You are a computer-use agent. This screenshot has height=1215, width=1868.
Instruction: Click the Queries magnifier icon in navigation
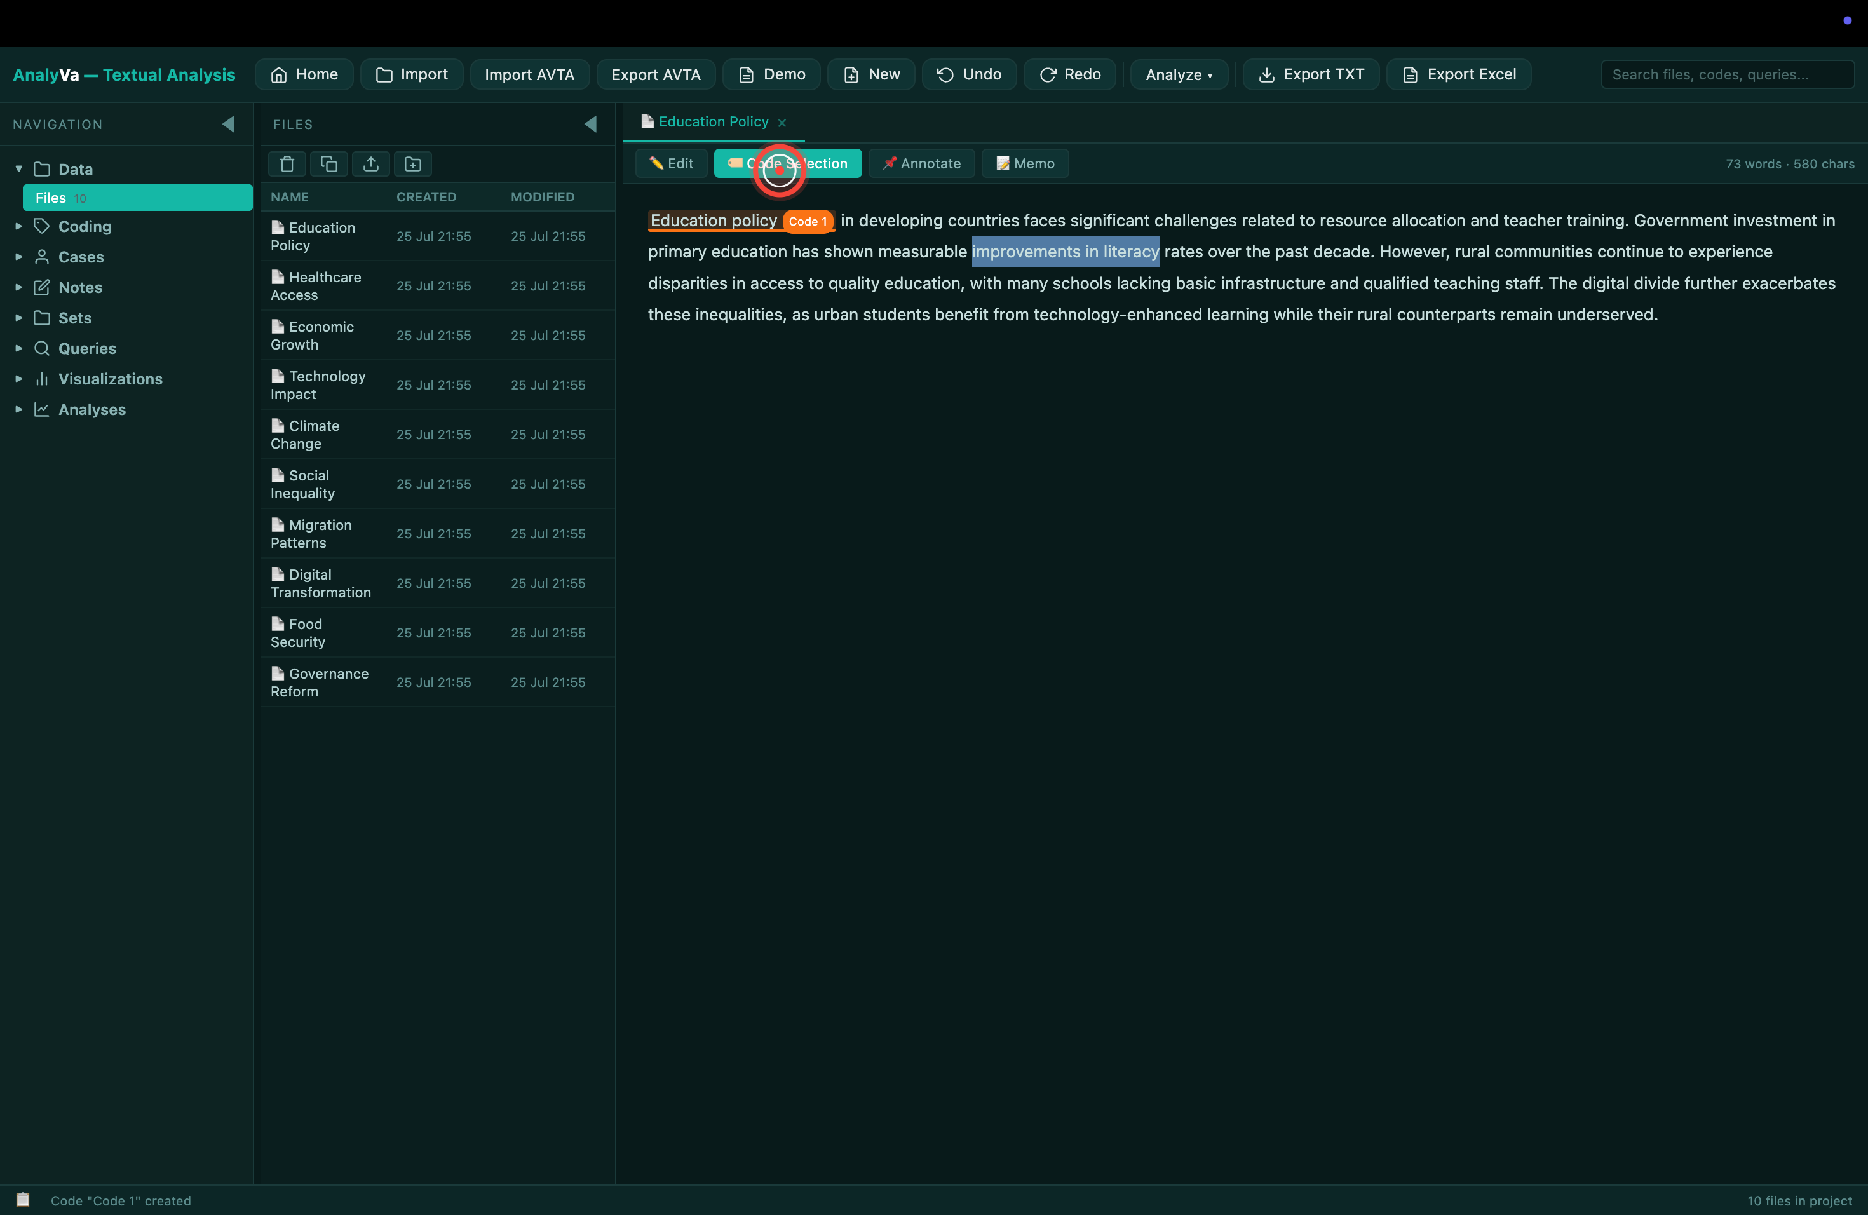[41, 348]
